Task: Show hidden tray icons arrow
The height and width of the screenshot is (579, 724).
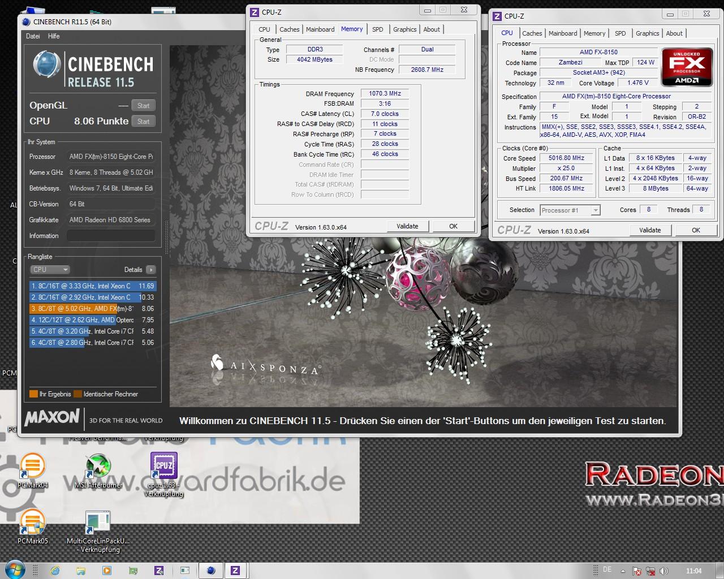Action: click(x=623, y=571)
